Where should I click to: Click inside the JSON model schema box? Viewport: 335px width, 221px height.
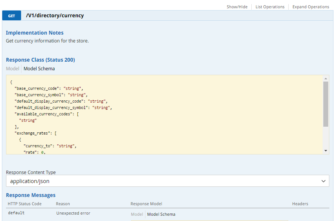[x=165, y=115]
